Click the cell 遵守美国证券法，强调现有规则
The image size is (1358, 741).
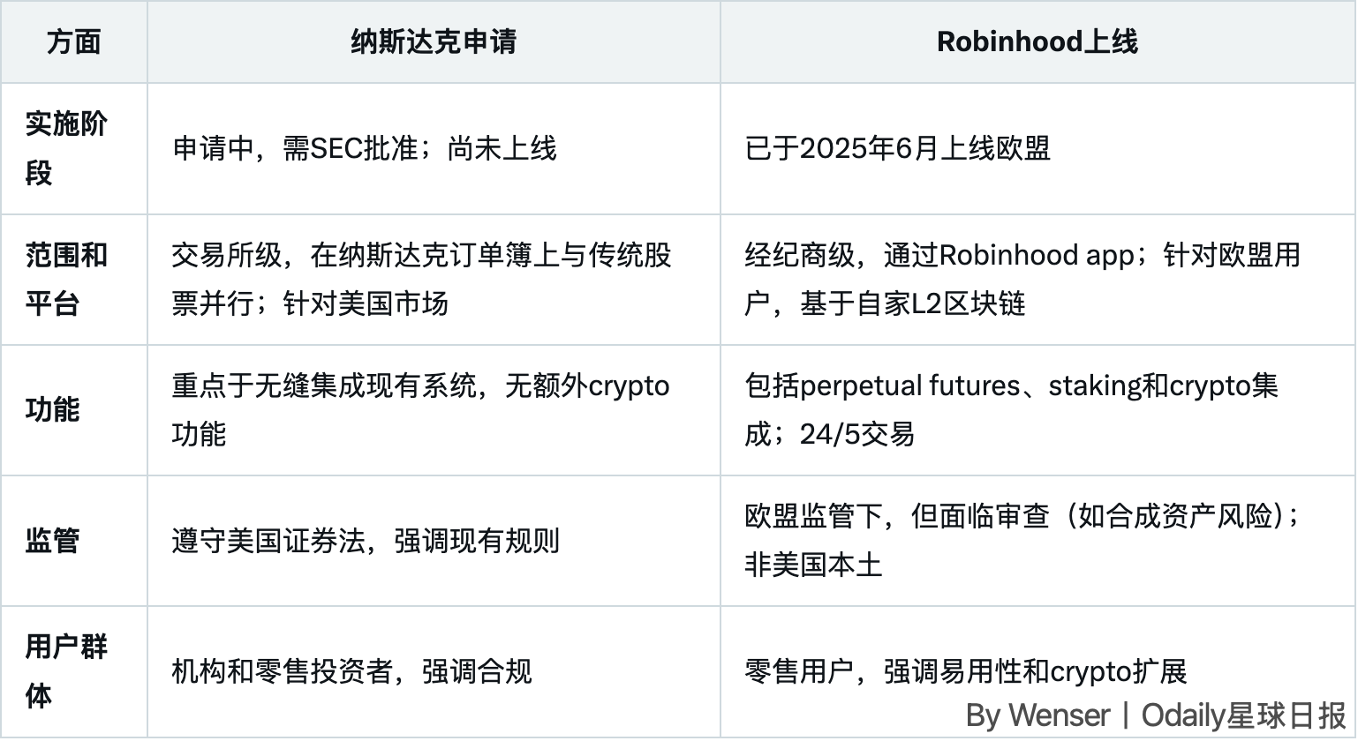click(x=366, y=540)
